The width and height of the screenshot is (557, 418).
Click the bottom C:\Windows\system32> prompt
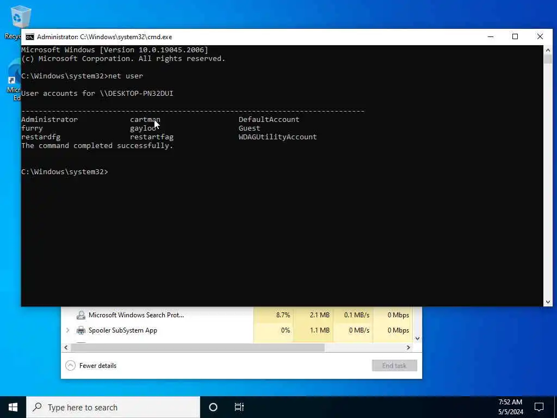(x=65, y=172)
